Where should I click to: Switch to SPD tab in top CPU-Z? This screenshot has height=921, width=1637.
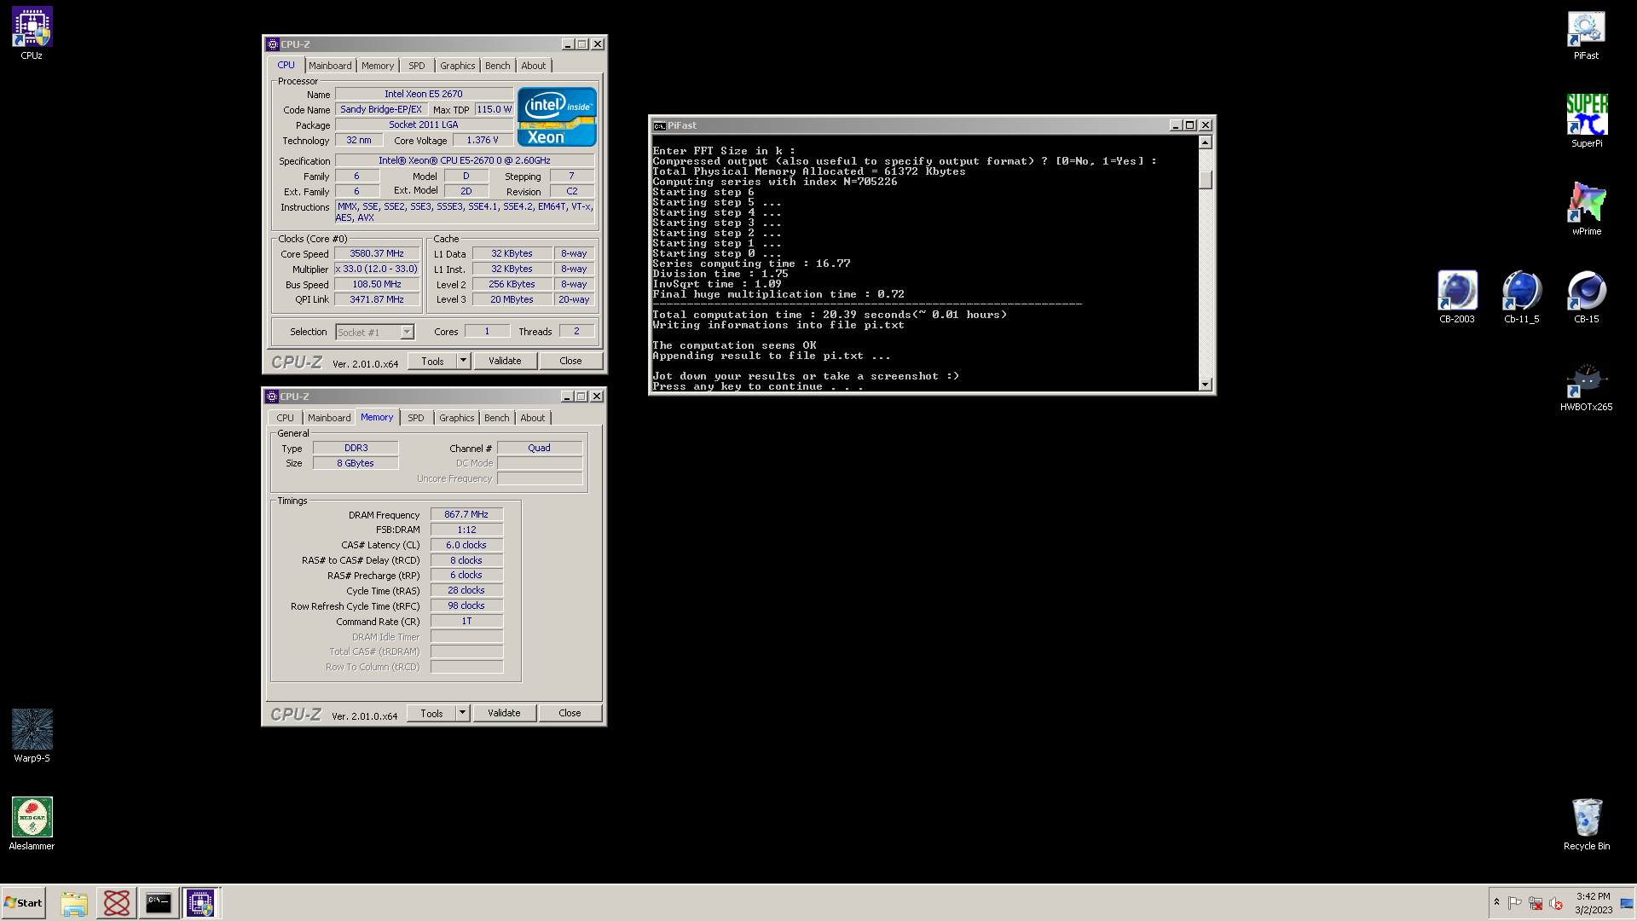(x=416, y=66)
